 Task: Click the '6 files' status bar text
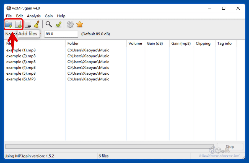coord(103,156)
